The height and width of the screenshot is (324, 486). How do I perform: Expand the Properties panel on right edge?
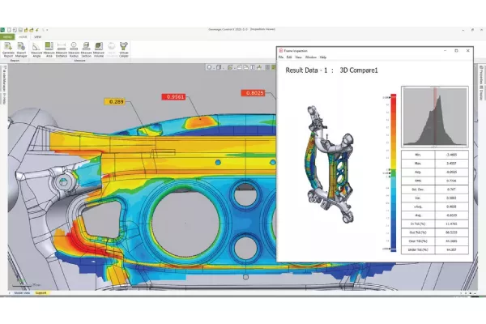pyautogui.click(x=482, y=81)
